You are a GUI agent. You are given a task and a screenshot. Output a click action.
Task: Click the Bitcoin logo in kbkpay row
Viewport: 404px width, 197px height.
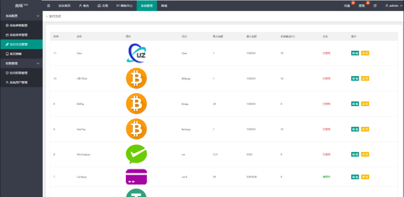point(136,78)
